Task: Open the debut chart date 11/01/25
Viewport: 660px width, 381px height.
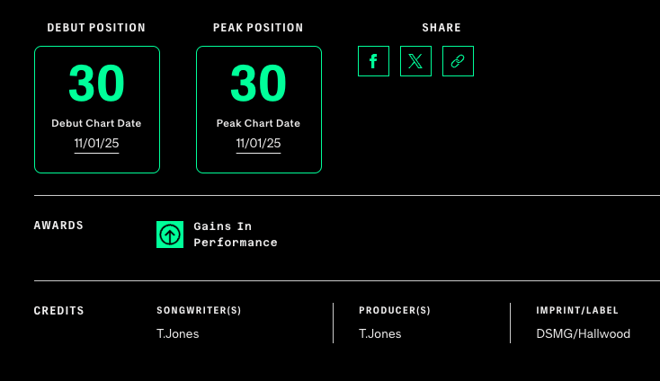Action: [x=96, y=144]
